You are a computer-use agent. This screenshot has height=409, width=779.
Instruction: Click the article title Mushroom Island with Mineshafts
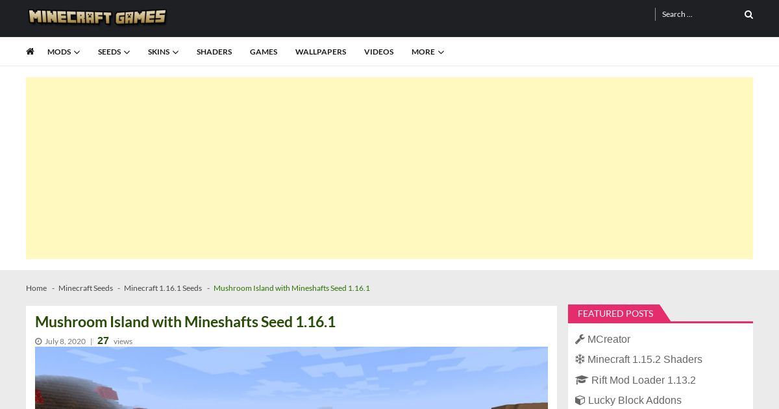click(x=185, y=322)
